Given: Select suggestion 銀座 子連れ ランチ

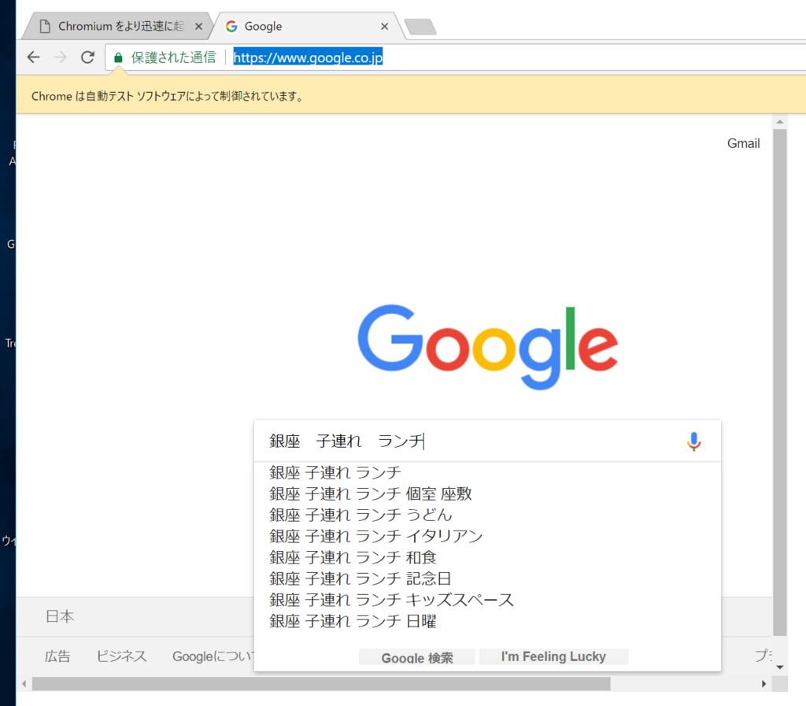Looking at the screenshot, I should 488,472.
